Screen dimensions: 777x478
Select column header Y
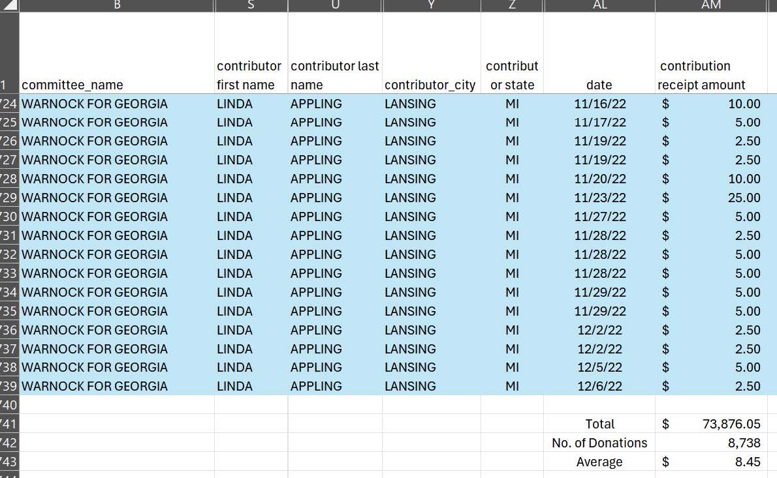431,5
